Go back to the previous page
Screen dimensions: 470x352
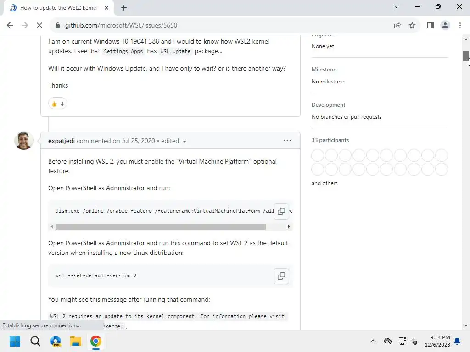10,26
